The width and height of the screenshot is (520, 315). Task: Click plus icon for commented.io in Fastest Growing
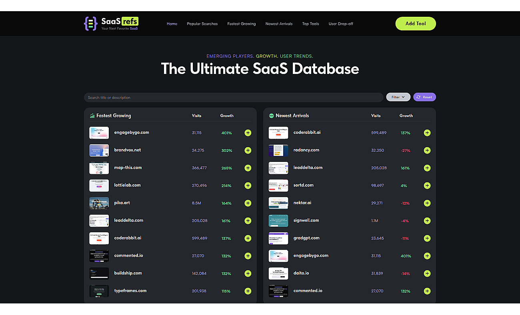pyautogui.click(x=248, y=256)
